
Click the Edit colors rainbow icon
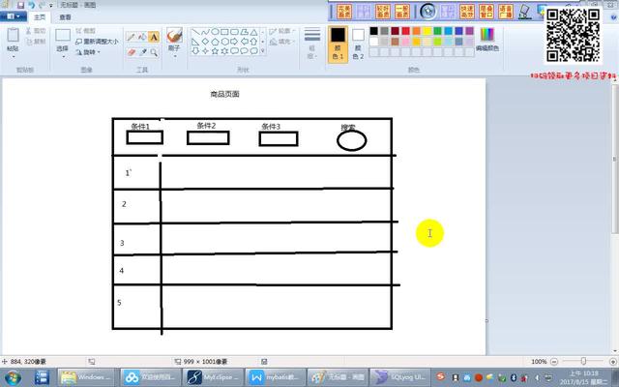(486, 34)
